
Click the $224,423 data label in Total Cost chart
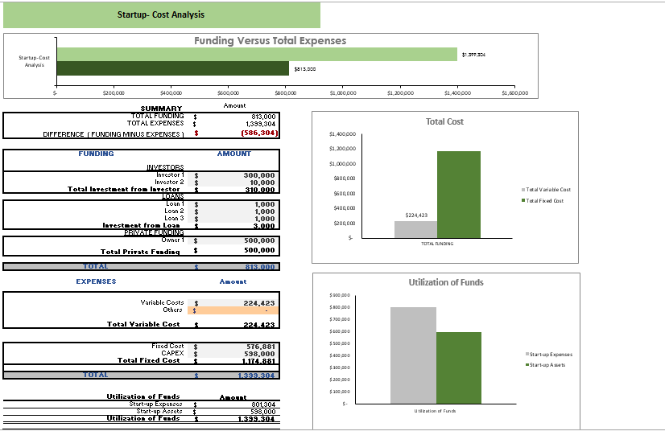click(416, 215)
